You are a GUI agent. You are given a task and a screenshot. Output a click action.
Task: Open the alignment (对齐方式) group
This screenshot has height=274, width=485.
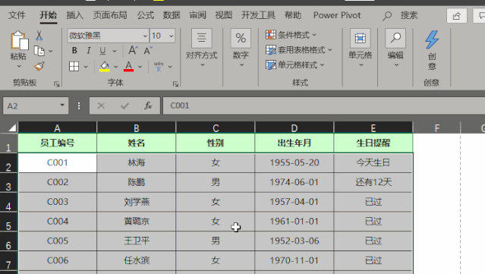tap(202, 49)
